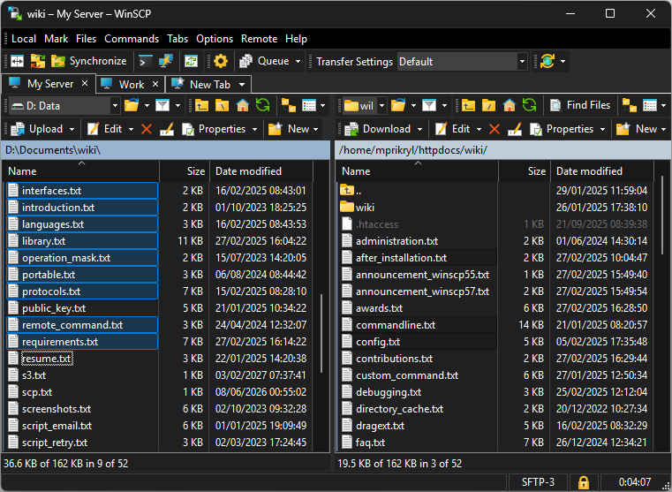Delete selected local files with red X
This screenshot has width=672, height=492.
coord(147,129)
